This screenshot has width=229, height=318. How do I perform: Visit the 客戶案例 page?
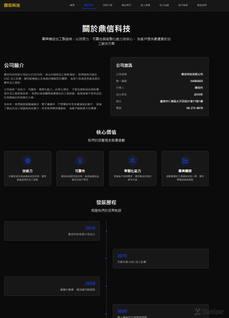(x=183, y=5)
